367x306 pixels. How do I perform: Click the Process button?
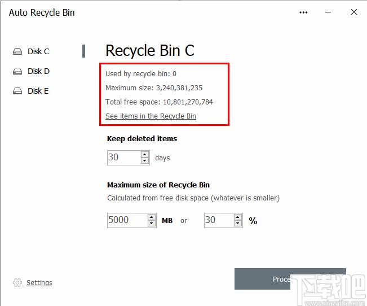290,279
